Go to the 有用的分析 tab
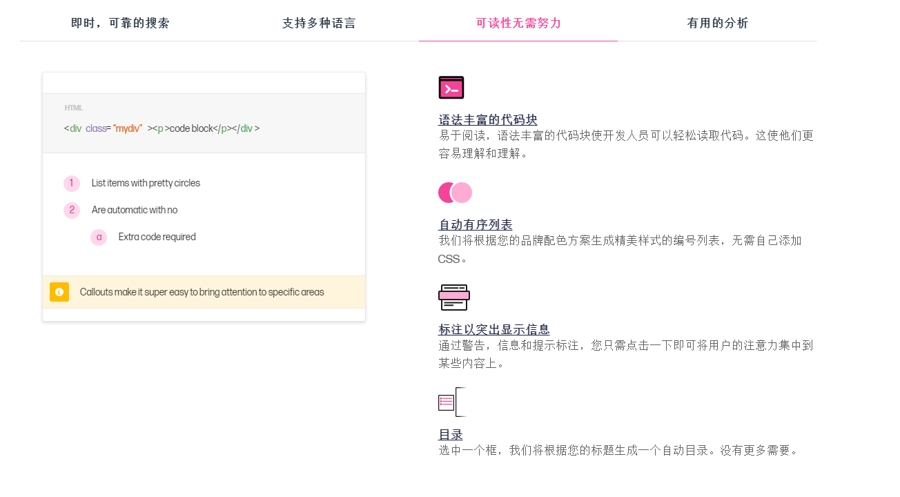The height and width of the screenshot is (497, 900). pos(717,23)
